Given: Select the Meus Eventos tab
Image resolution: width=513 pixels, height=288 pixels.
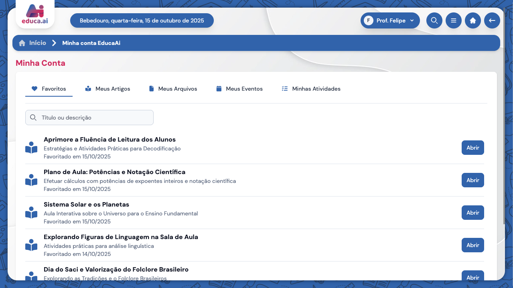Looking at the screenshot, I should [x=239, y=89].
